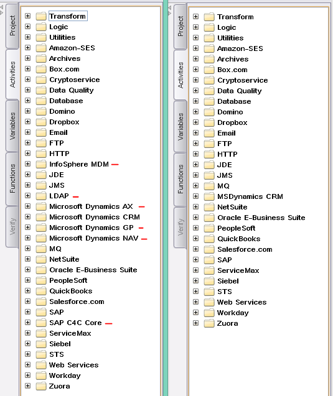The image size is (333, 396).
Task: Expand the Oracle E-Business Suite node in right panel
Action: tap(195, 217)
